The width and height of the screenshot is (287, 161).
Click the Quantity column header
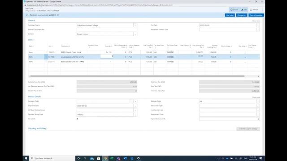109,46
